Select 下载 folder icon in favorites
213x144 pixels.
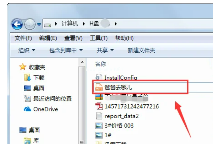[x=27, y=77]
